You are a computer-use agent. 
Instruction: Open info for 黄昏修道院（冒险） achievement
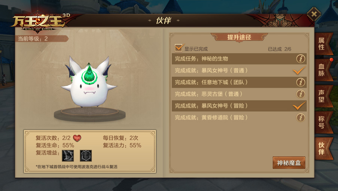301,118
